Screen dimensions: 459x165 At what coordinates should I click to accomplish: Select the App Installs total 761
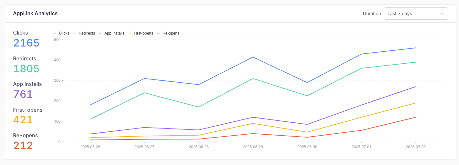pyautogui.click(x=23, y=94)
